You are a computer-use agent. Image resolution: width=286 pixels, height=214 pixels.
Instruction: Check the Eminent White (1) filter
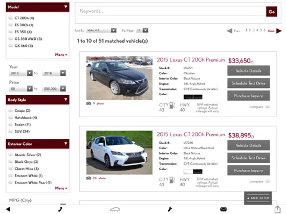pos(11,175)
